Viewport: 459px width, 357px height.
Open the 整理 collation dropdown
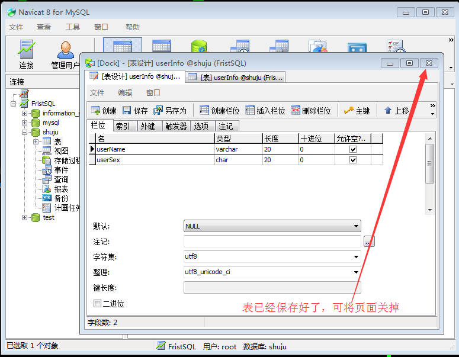[356, 272]
